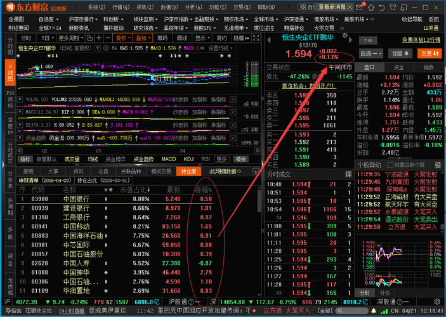The image size is (446, 317).
Task: Open status bar settings gear
Action: (x=437, y=302)
